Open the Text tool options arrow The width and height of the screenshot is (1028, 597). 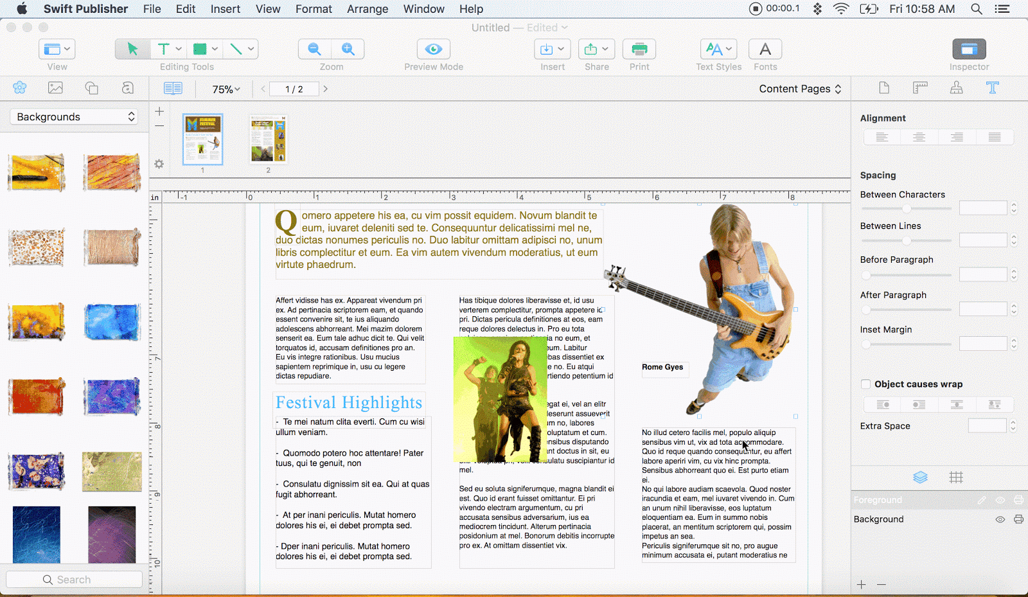[x=179, y=49]
